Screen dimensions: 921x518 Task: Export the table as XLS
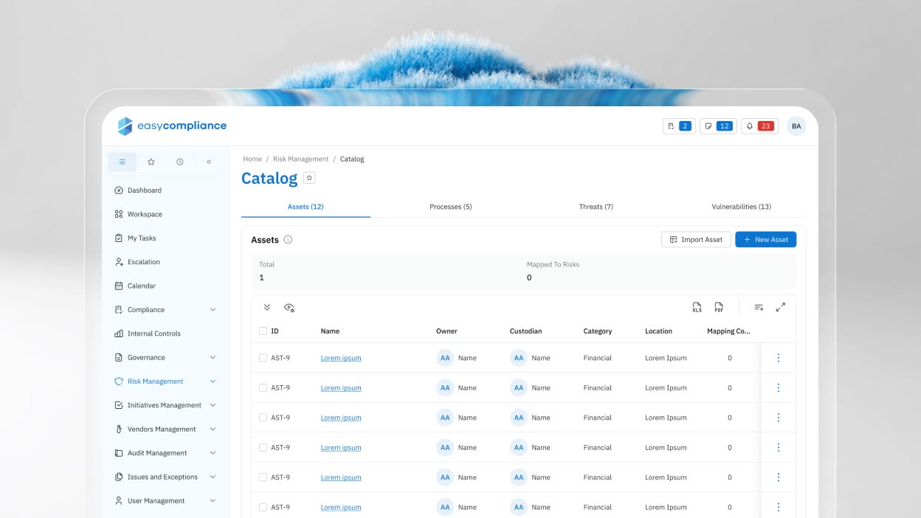[x=697, y=308]
